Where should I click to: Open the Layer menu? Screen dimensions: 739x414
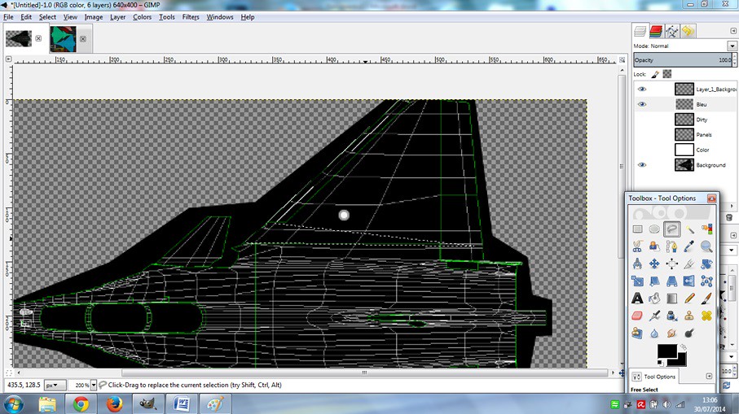click(x=118, y=17)
